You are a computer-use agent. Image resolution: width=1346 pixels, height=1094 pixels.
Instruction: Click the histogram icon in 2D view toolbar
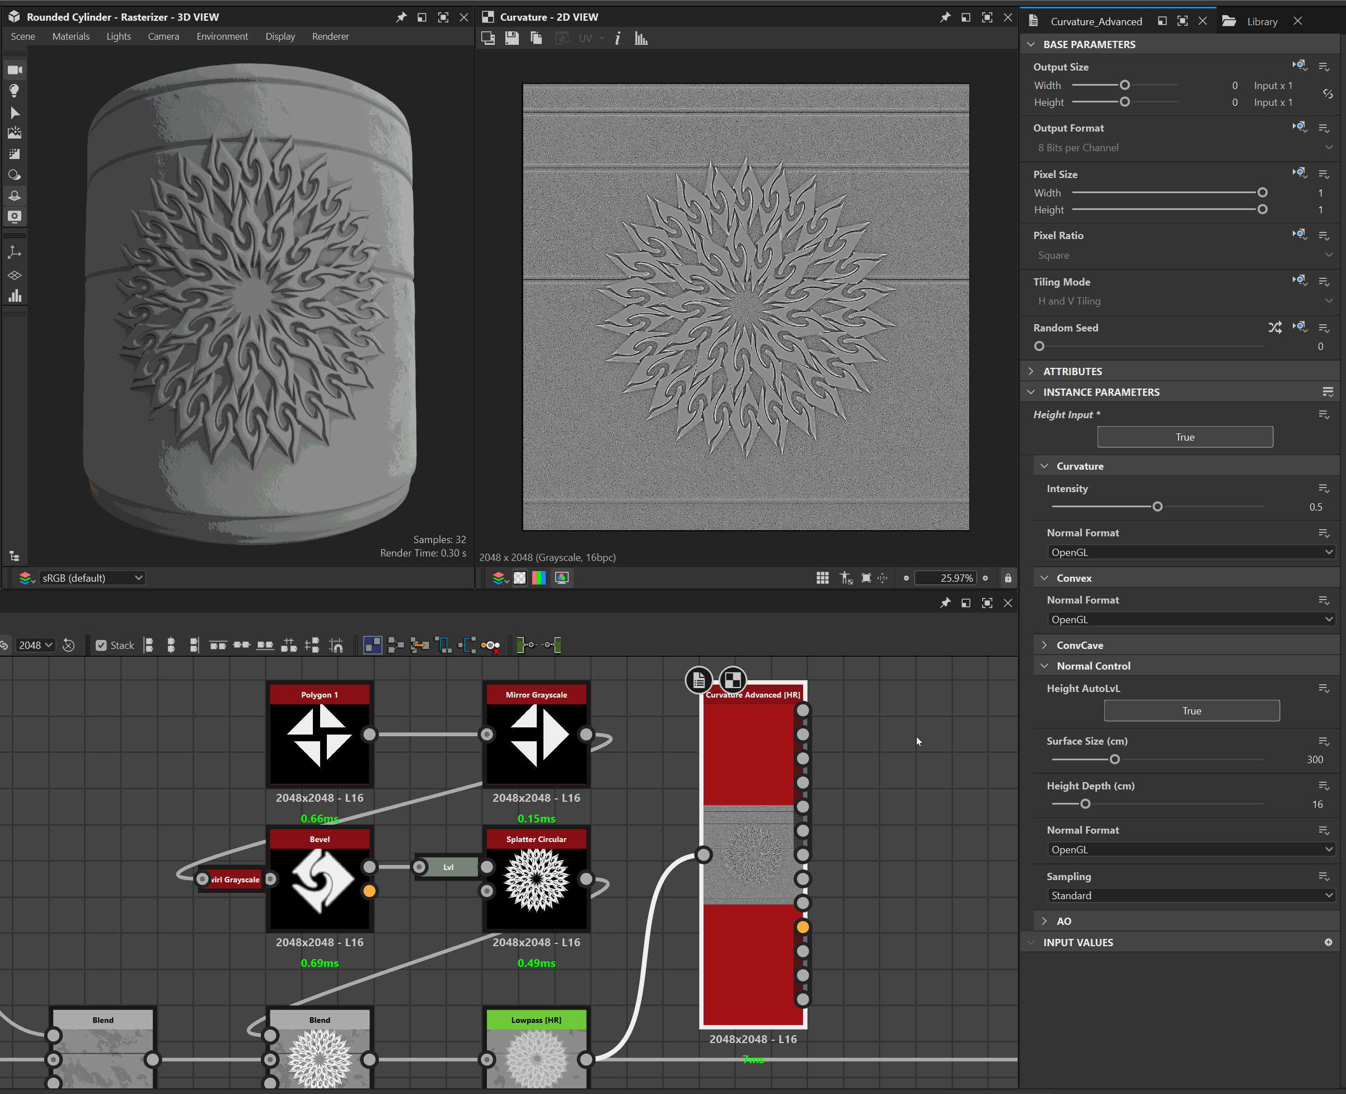pos(641,39)
